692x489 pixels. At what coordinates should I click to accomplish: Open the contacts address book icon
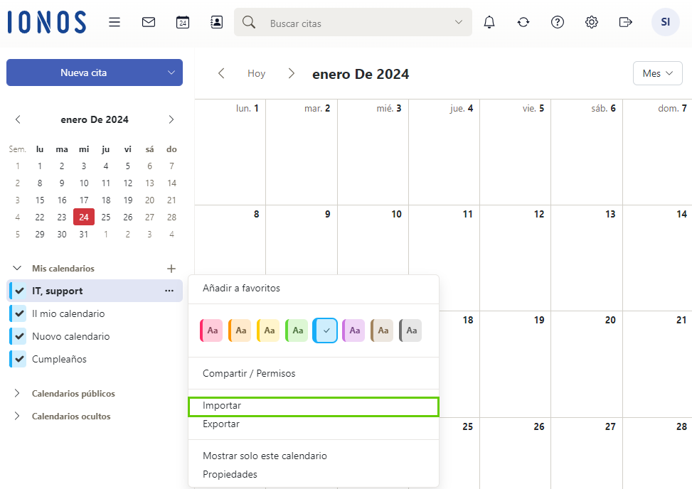pos(216,22)
